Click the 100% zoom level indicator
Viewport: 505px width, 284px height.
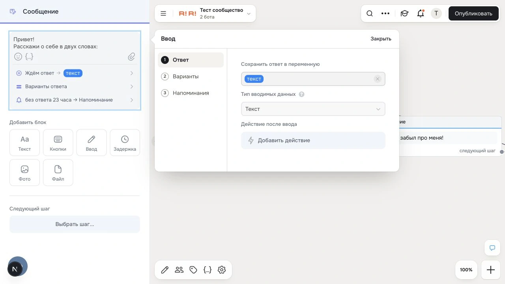(466, 270)
